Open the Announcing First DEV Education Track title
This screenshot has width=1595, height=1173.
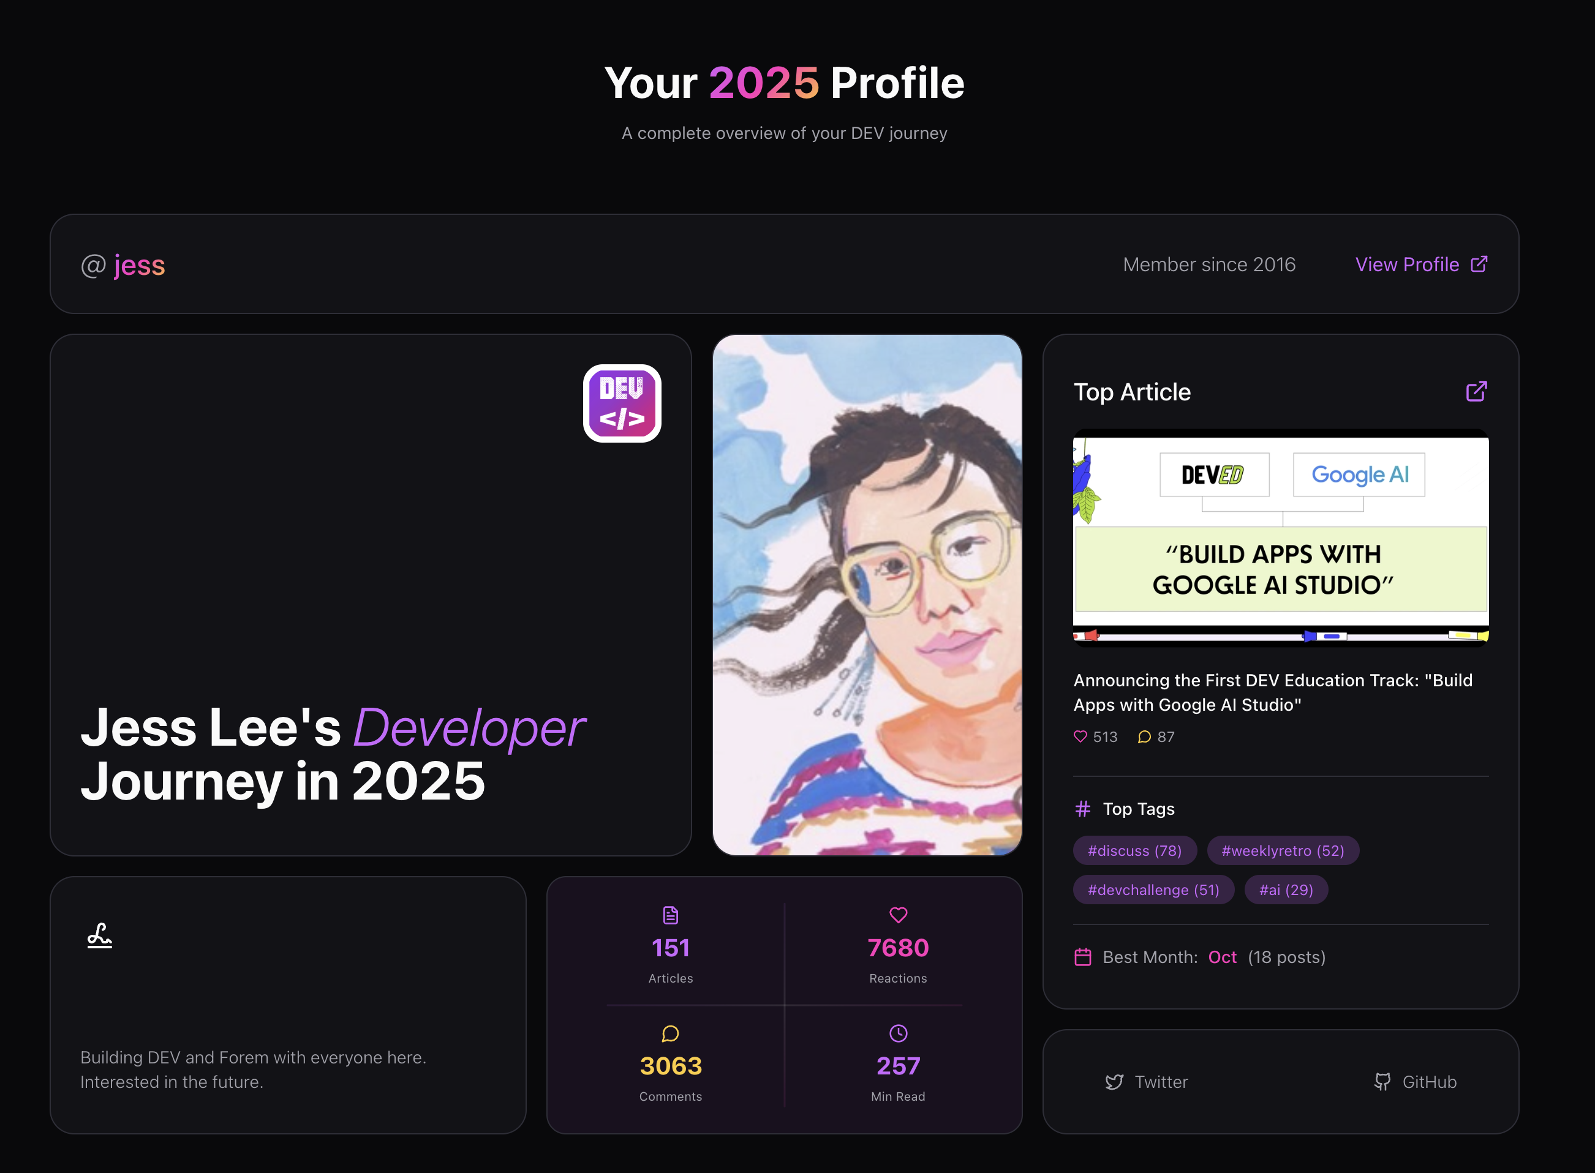tap(1272, 692)
